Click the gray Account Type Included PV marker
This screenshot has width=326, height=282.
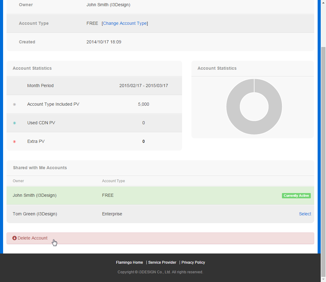point(15,104)
